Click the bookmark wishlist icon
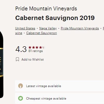The image size is (104, 104). 17,60
